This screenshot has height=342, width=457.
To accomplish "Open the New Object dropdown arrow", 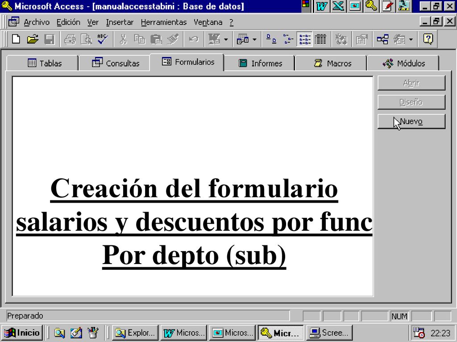I will (x=411, y=39).
